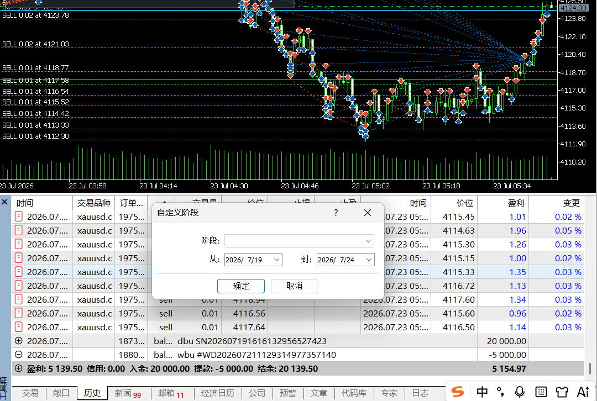The image size is (597, 401).
Task: Confirm with the 确定 button
Action: [x=240, y=286]
